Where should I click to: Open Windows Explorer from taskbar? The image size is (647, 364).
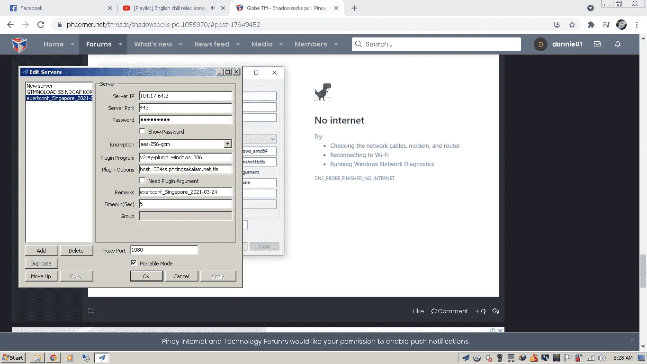tap(37, 358)
